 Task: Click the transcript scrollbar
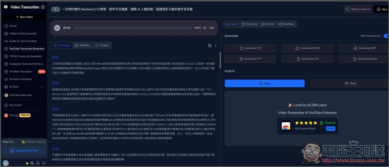[220, 60]
